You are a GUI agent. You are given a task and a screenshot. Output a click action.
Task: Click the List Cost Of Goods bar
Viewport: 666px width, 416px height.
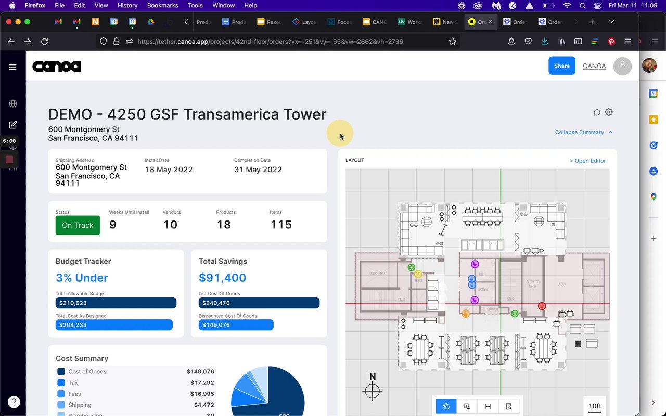click(x=259, y=303)
